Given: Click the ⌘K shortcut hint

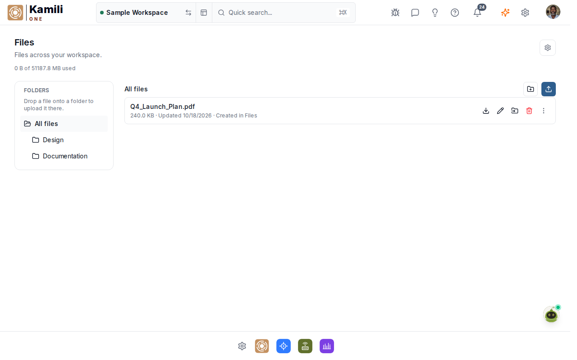Looking at the screenshot, I should point(343,13).
